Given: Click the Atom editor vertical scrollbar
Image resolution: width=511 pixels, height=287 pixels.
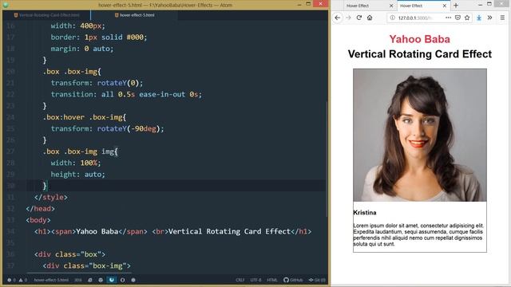Looking at the screenshot, I should click(x=327, y=159).
